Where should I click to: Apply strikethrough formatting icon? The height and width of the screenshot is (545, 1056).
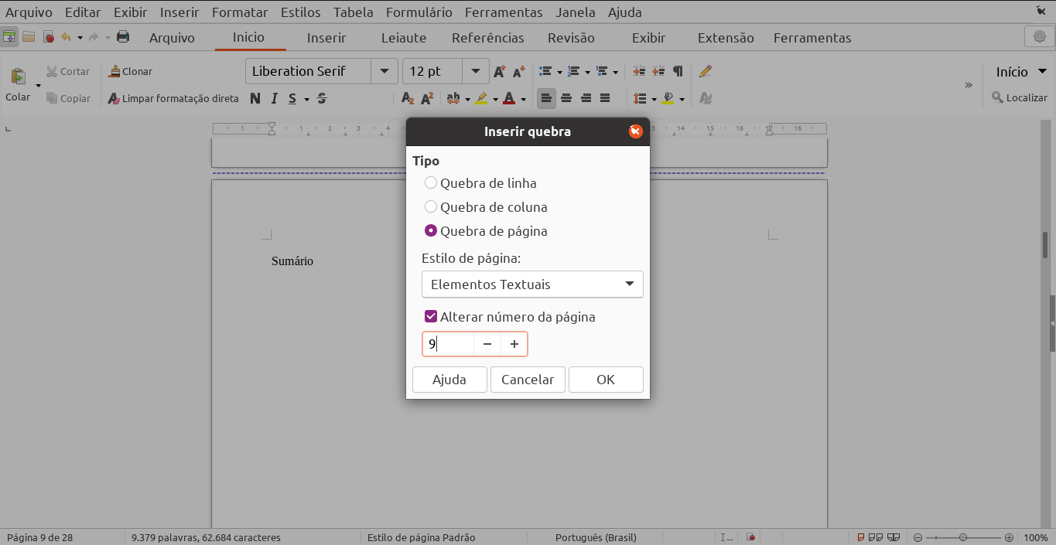322,98
